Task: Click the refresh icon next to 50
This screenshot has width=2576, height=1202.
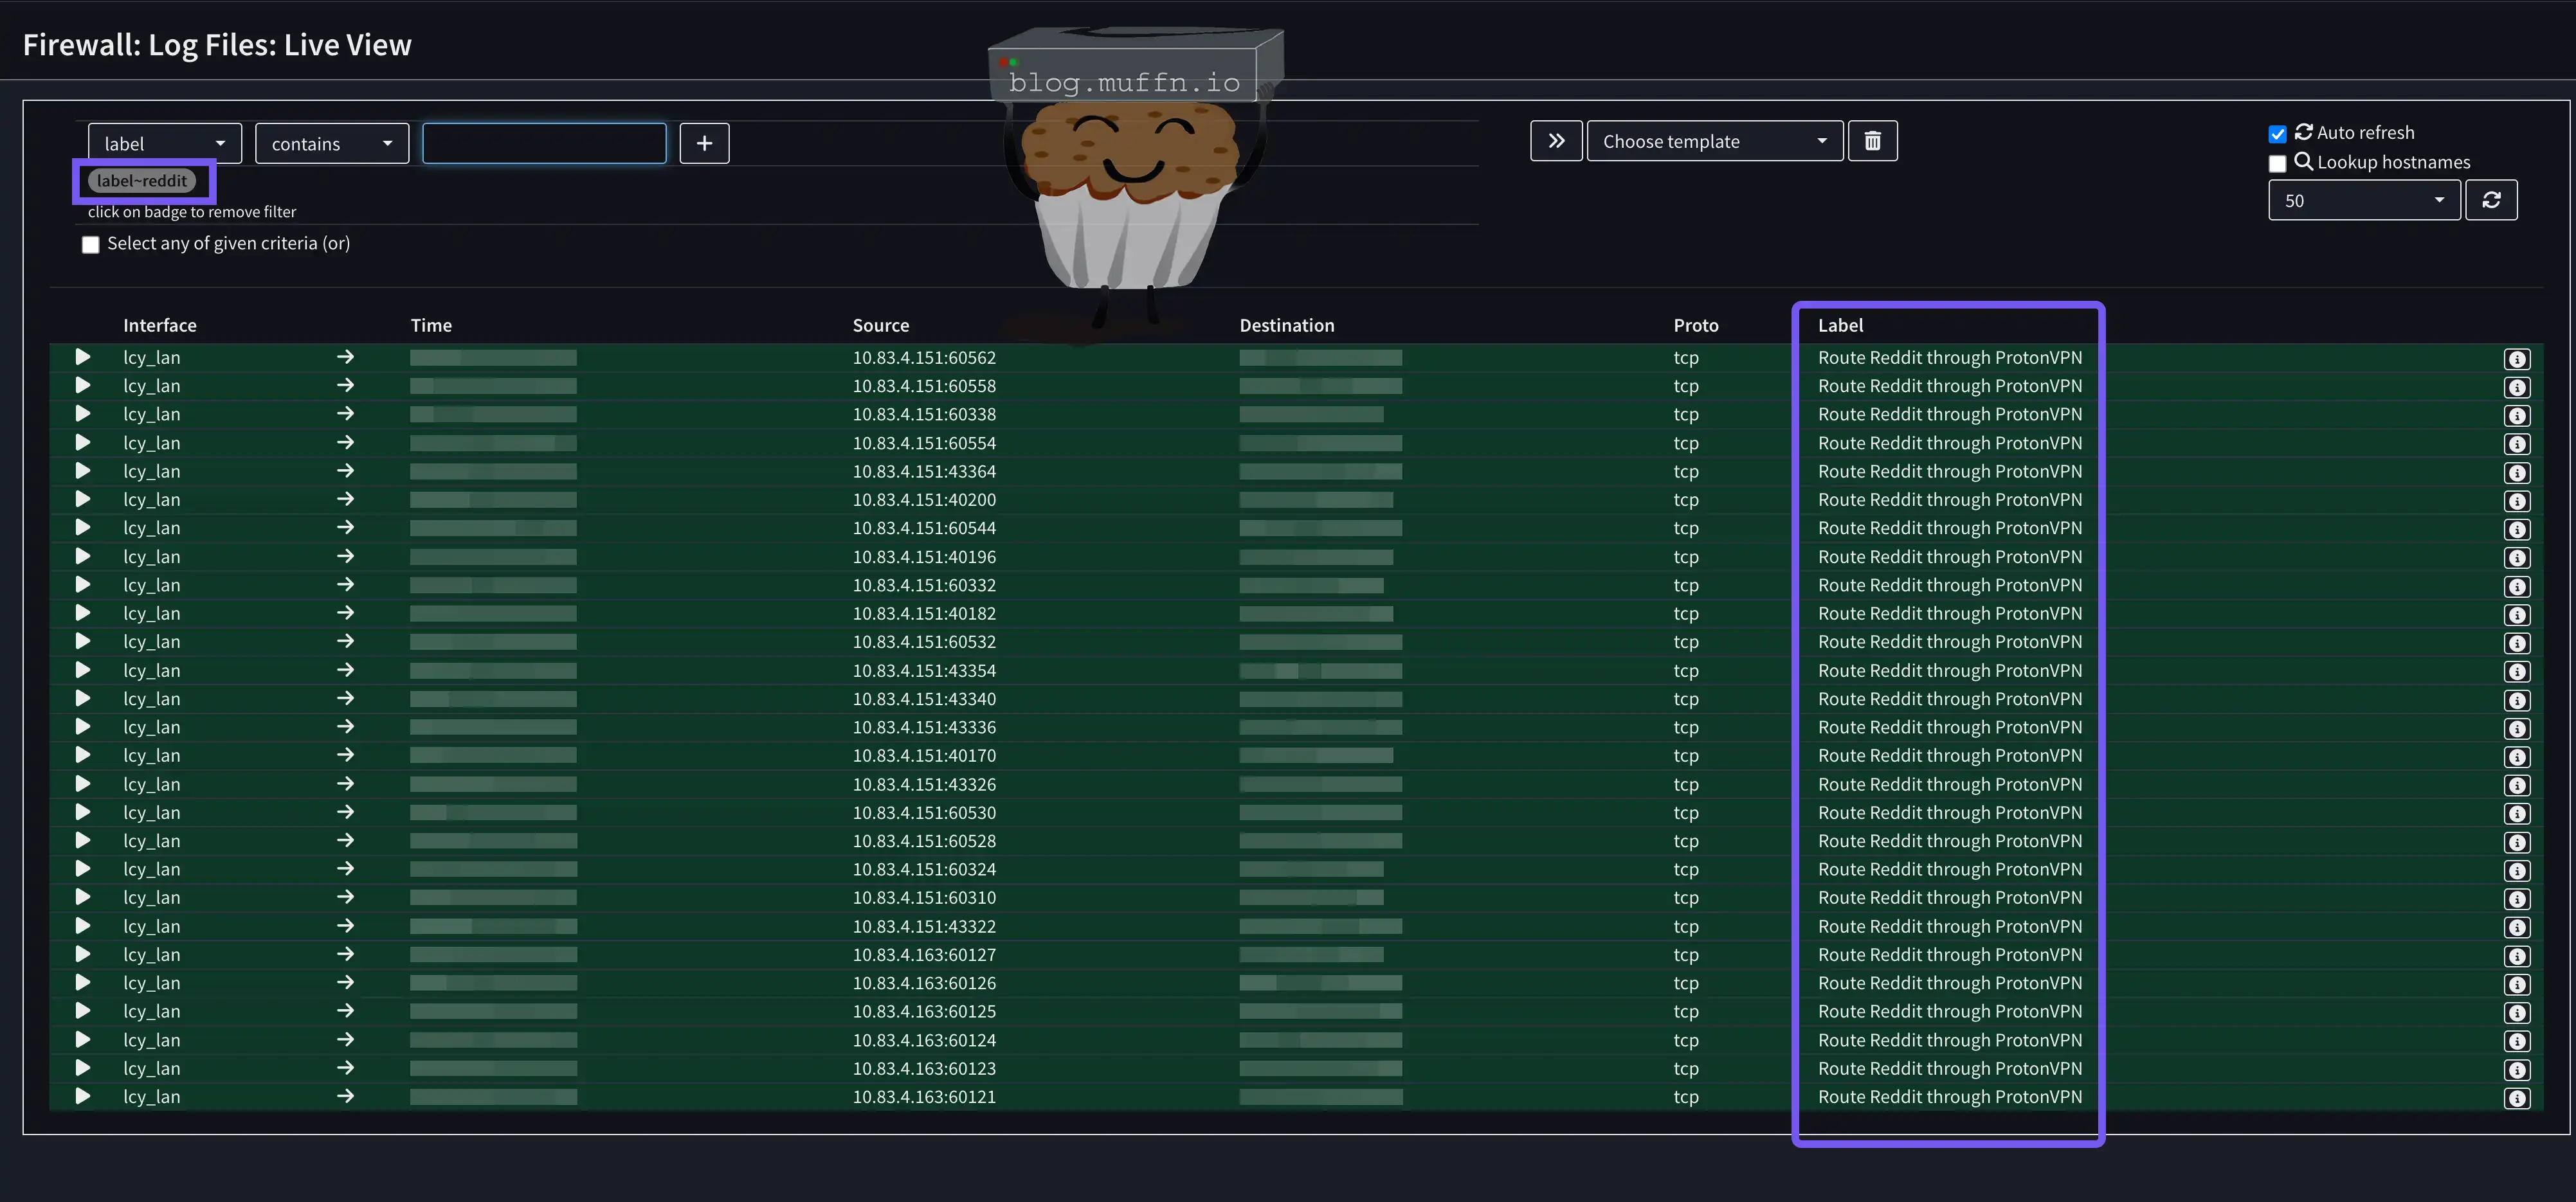Action: pyautogui.click(x=2491, y=200)
